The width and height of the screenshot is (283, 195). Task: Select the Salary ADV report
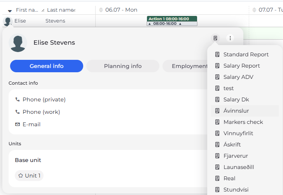point(245,77)
